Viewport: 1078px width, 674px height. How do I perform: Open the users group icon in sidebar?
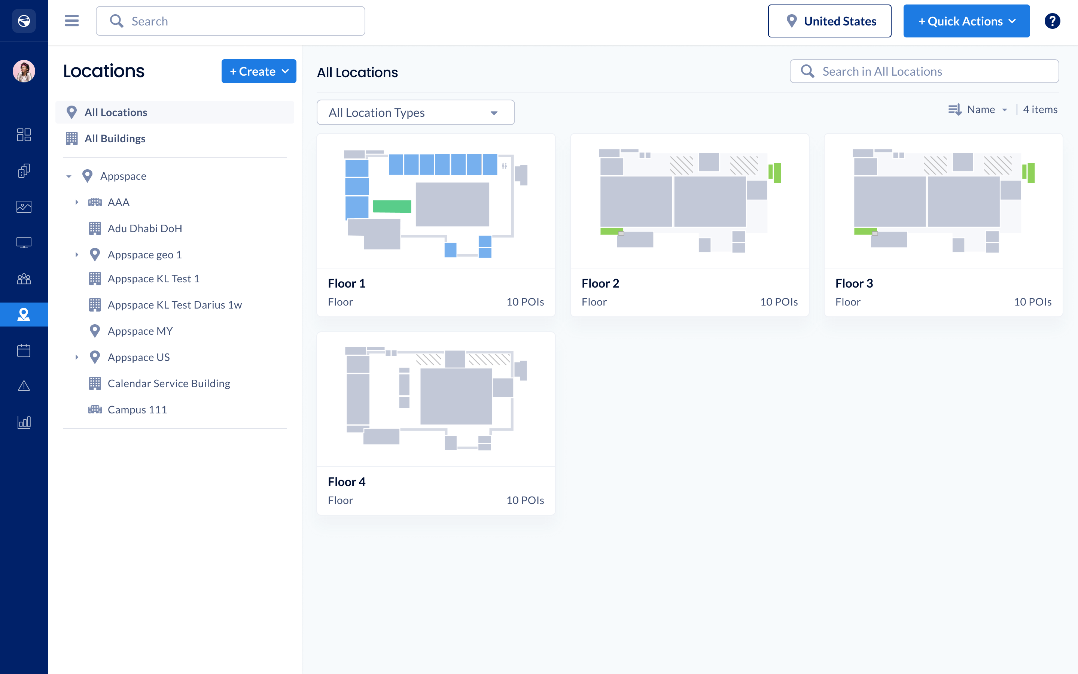pos(24,279)
